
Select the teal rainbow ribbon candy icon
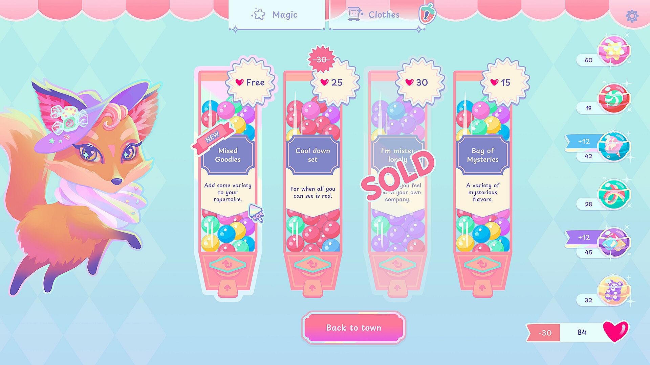(613, 195)
